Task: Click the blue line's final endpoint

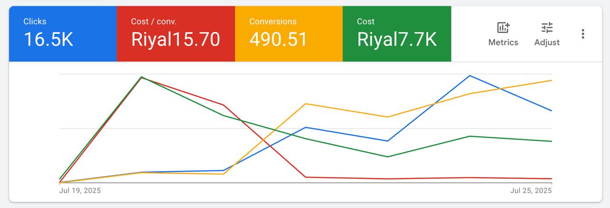Action: 551,111
